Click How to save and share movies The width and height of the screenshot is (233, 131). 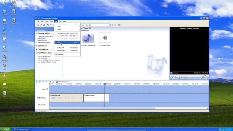pos(47,62)
